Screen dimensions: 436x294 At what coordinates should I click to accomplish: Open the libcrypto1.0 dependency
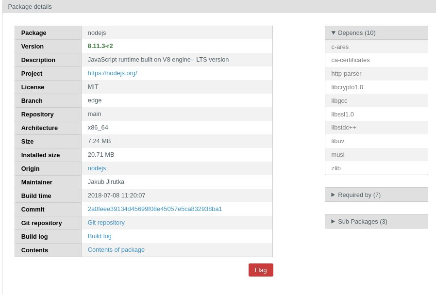pyautogui.click(x=347, y=87)
